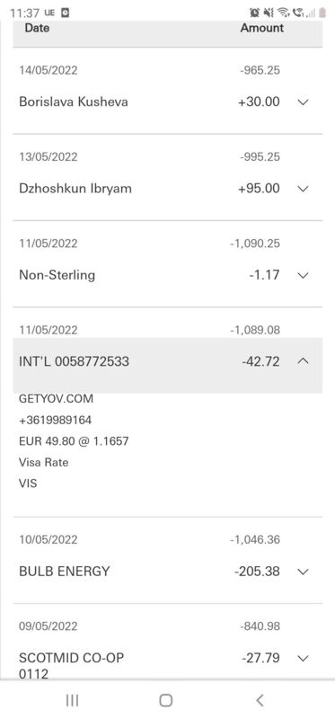Viewport: 335px width, 719px height.
Task: Collapse the INT'L 0058772533 transaction
Action: (x=303, y=361)
